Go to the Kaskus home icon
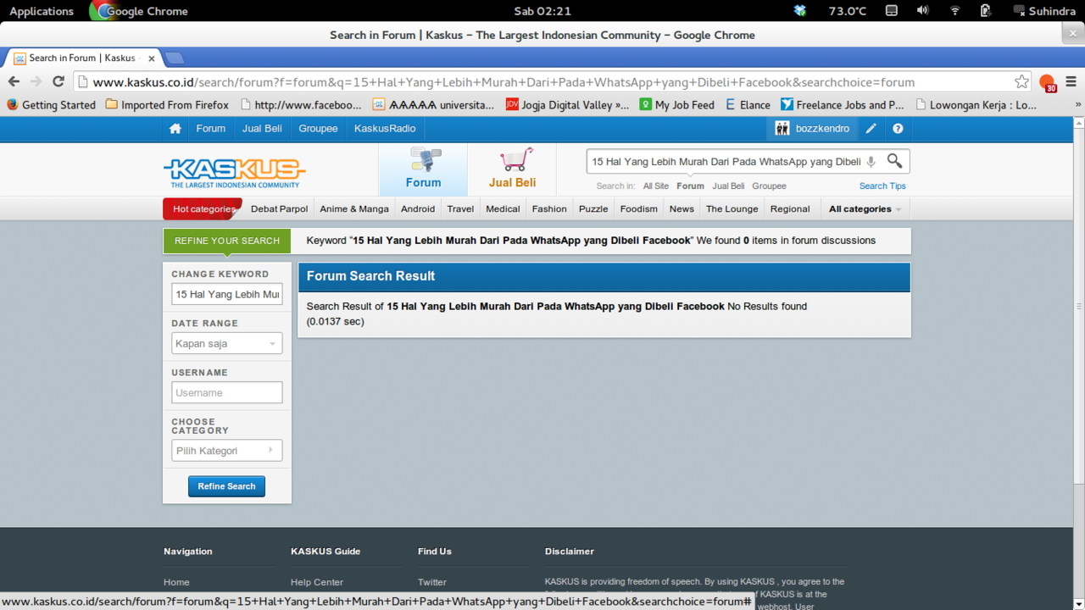 [x=175, y=129]
